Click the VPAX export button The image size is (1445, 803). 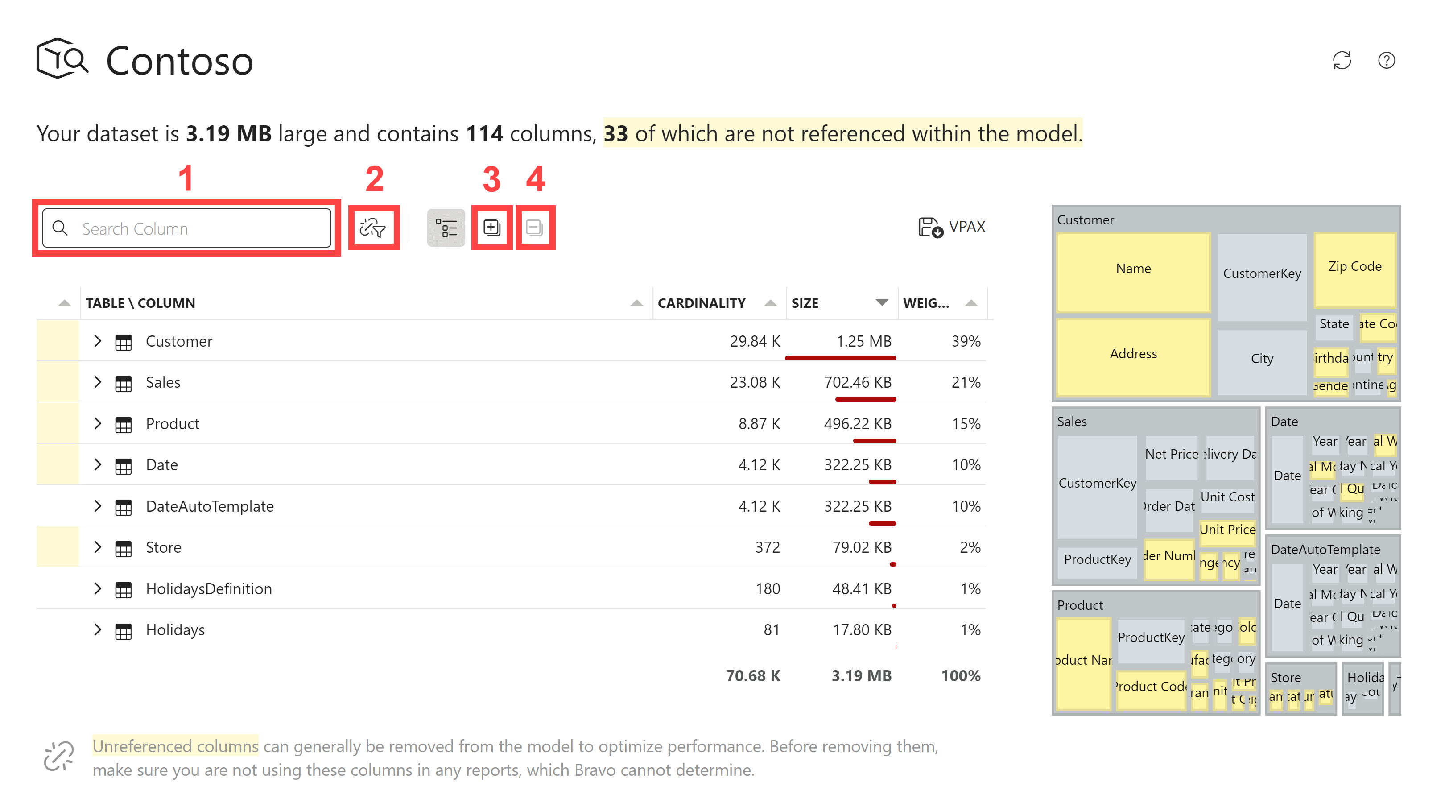[x=952, y=227]
